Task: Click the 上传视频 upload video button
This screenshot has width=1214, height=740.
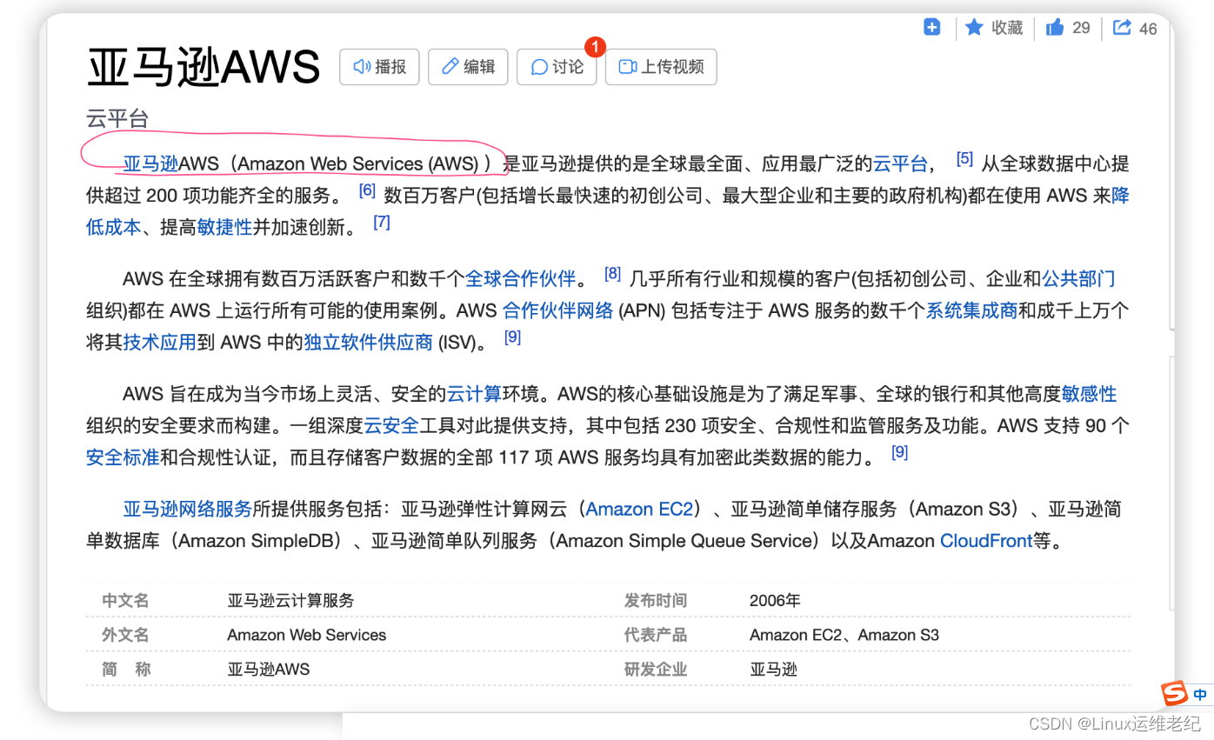Action: pos(661,67)
